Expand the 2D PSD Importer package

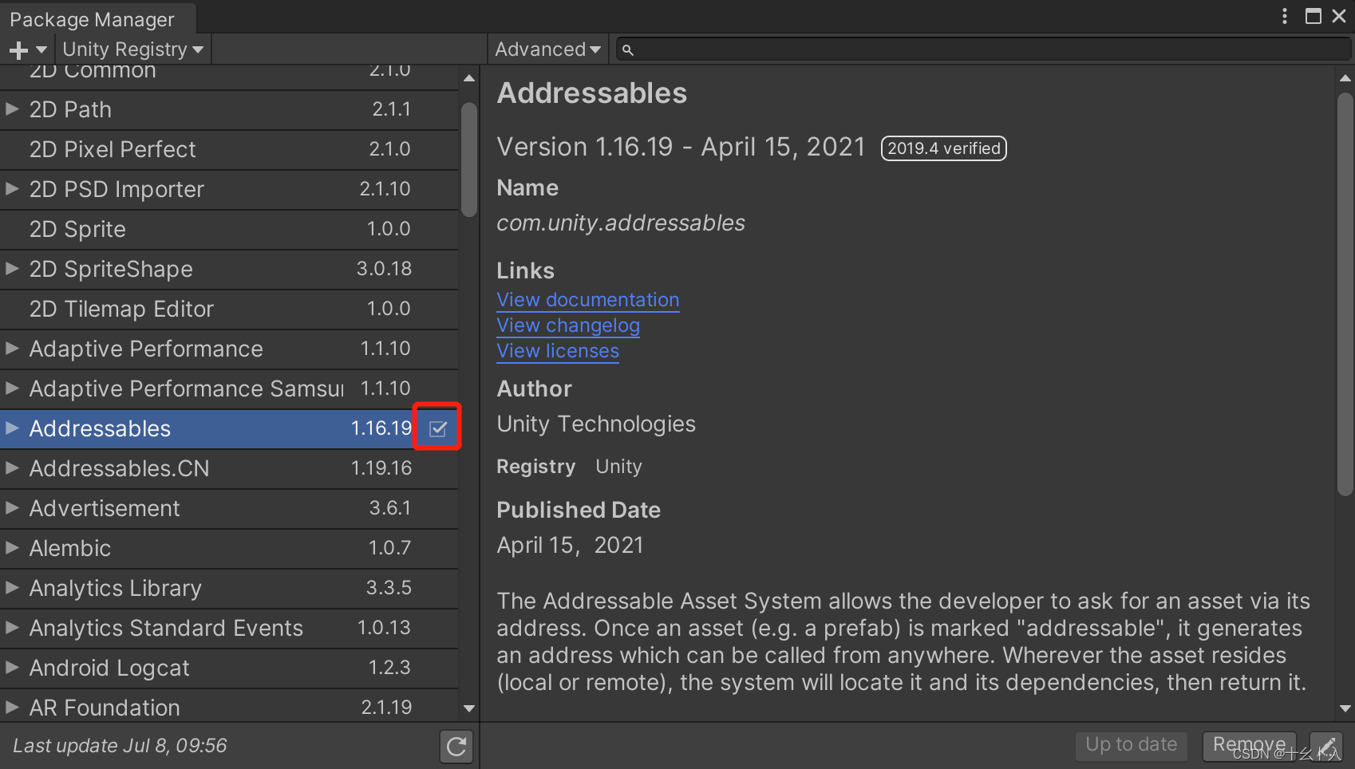click(12, 188)
